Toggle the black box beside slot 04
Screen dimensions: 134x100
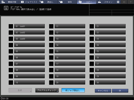11,45
